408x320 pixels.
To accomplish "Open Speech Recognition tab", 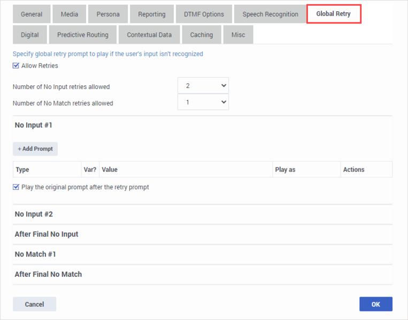I will pyautogui.click(x=271, y=14).
